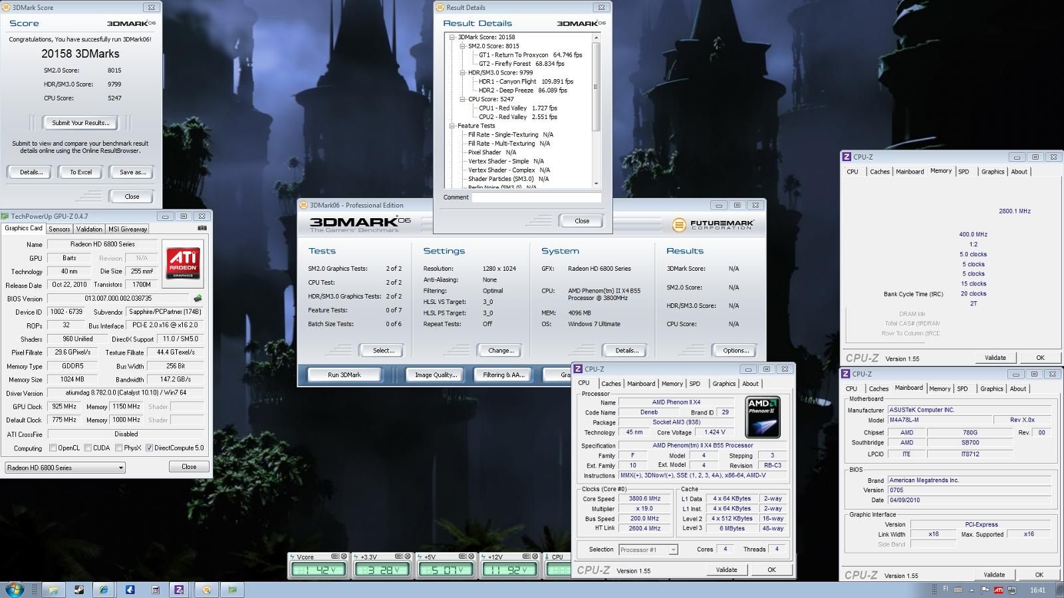
Task: Close the +5V gadget with its X icon
Action: (x=471, y=556)
